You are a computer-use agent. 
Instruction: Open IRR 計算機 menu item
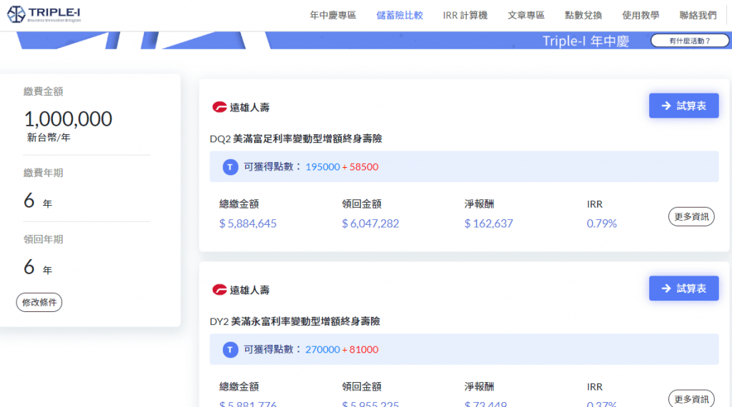(x=465, y=16)
